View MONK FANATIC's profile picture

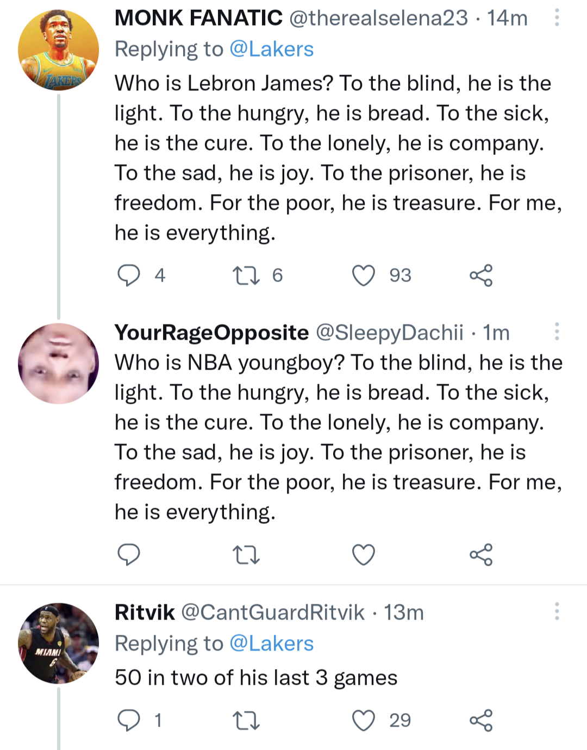59,50
